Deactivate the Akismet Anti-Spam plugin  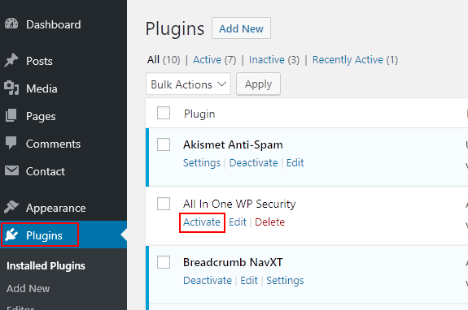[x=253, y=163]
